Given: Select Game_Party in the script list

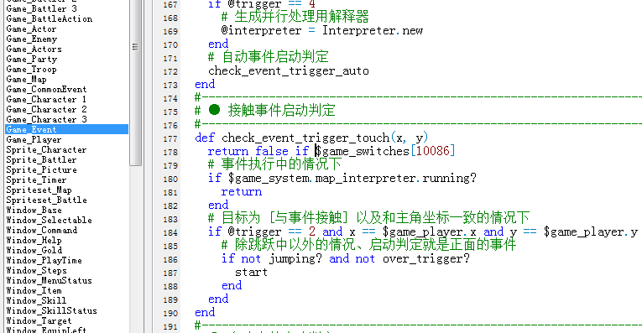Looking at the screenshot, I should [x=32, y=59].
